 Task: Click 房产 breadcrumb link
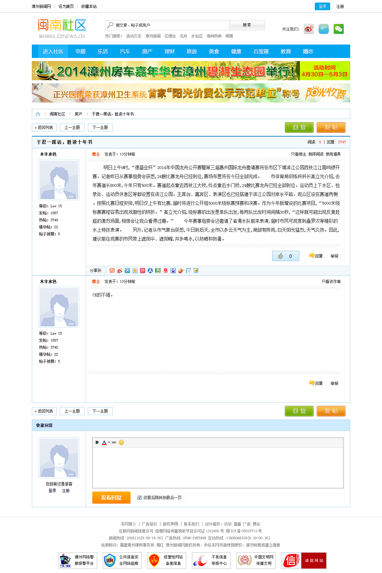[x=79, y=114]
